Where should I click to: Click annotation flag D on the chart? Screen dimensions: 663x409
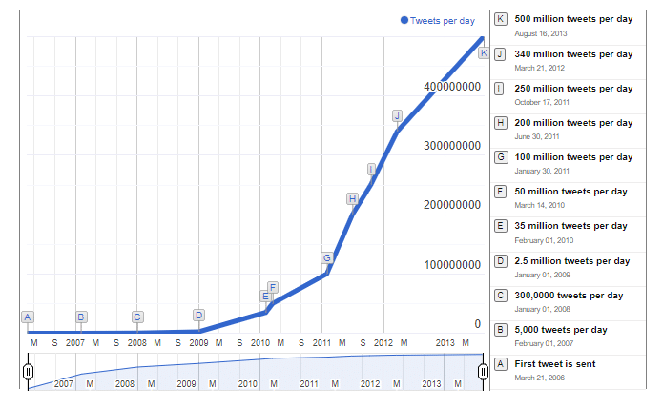(x=198, y=316)
